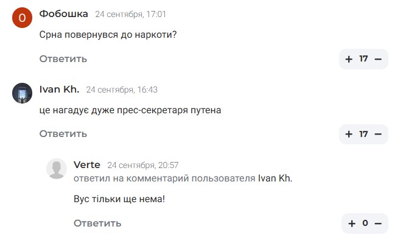Reply to Ivan Kh.'s comment via Ответить
395x246 pixels.
[x=63, y=134]
